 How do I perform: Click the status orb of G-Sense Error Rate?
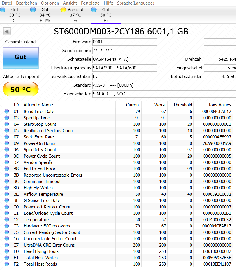click(x=7, y=200)
